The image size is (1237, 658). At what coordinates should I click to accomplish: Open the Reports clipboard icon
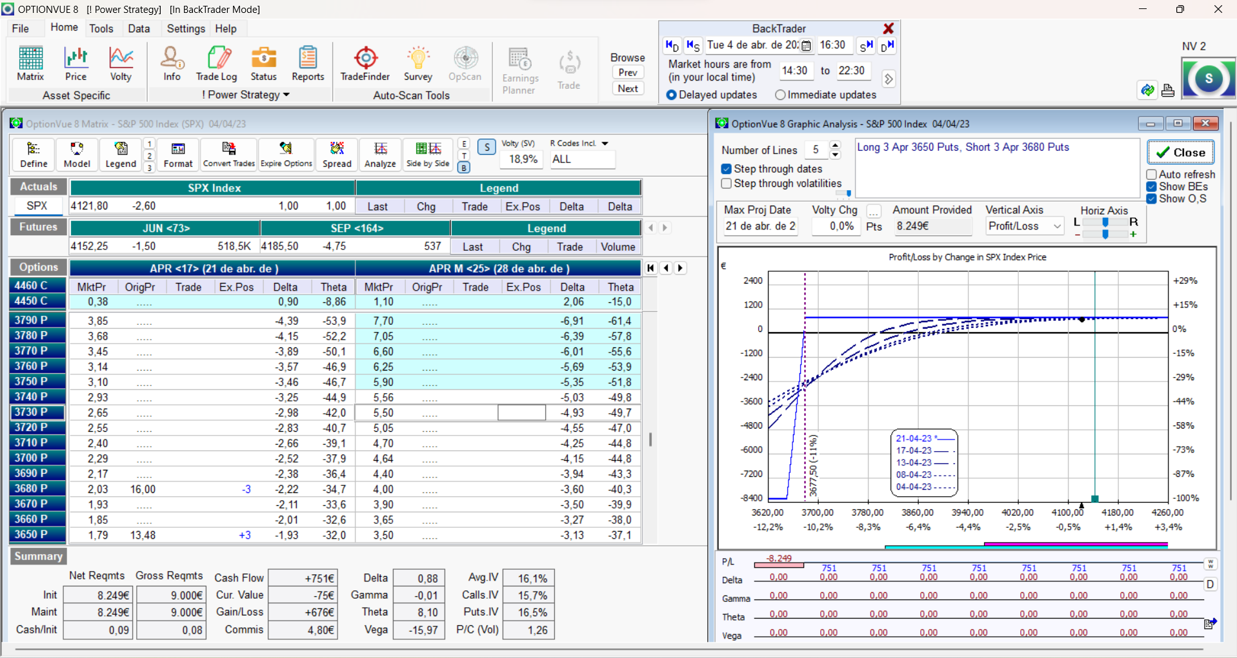(x=308, y=64)
